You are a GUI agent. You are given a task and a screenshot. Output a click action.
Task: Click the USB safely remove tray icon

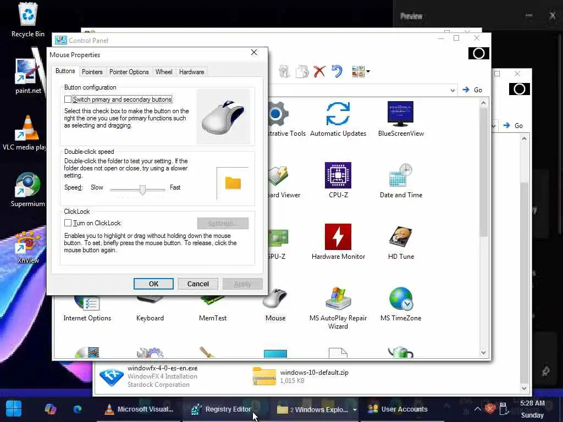point(504,409)
